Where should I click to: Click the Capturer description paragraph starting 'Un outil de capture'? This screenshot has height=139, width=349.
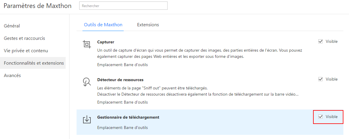[x=200, y=53]
